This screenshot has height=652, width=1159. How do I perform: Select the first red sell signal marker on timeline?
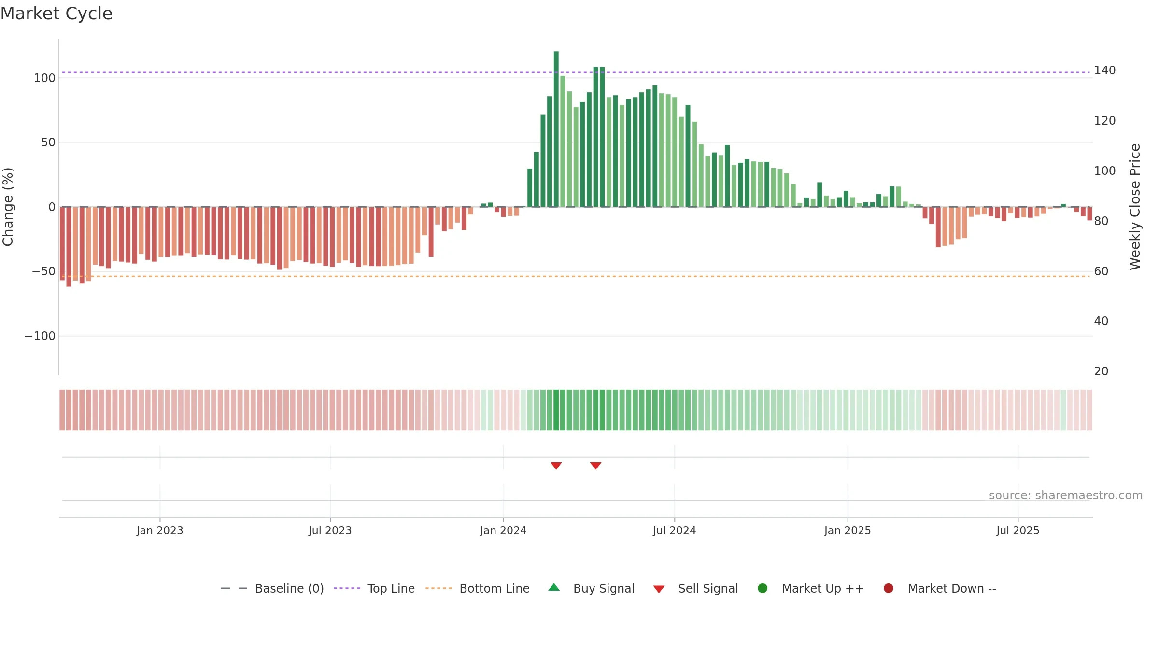coord(556,466)
